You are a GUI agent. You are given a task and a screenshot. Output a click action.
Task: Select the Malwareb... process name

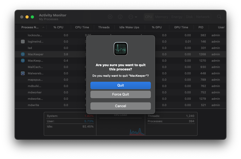(x=36, y=73)
